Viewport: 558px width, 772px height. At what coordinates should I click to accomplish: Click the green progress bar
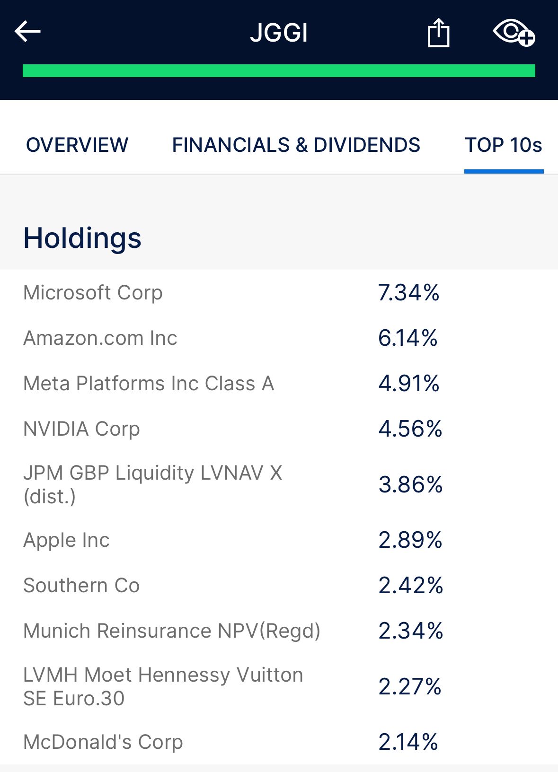pyautogui.click(x=279, y=71)
